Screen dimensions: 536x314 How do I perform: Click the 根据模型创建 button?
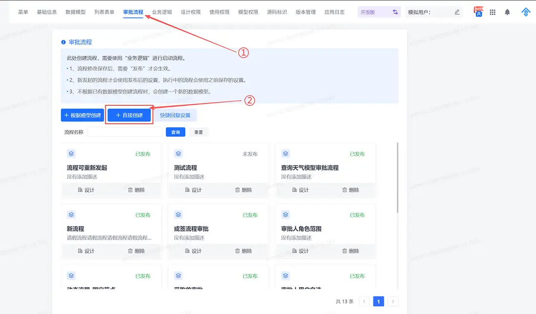[x=82, y=115]
